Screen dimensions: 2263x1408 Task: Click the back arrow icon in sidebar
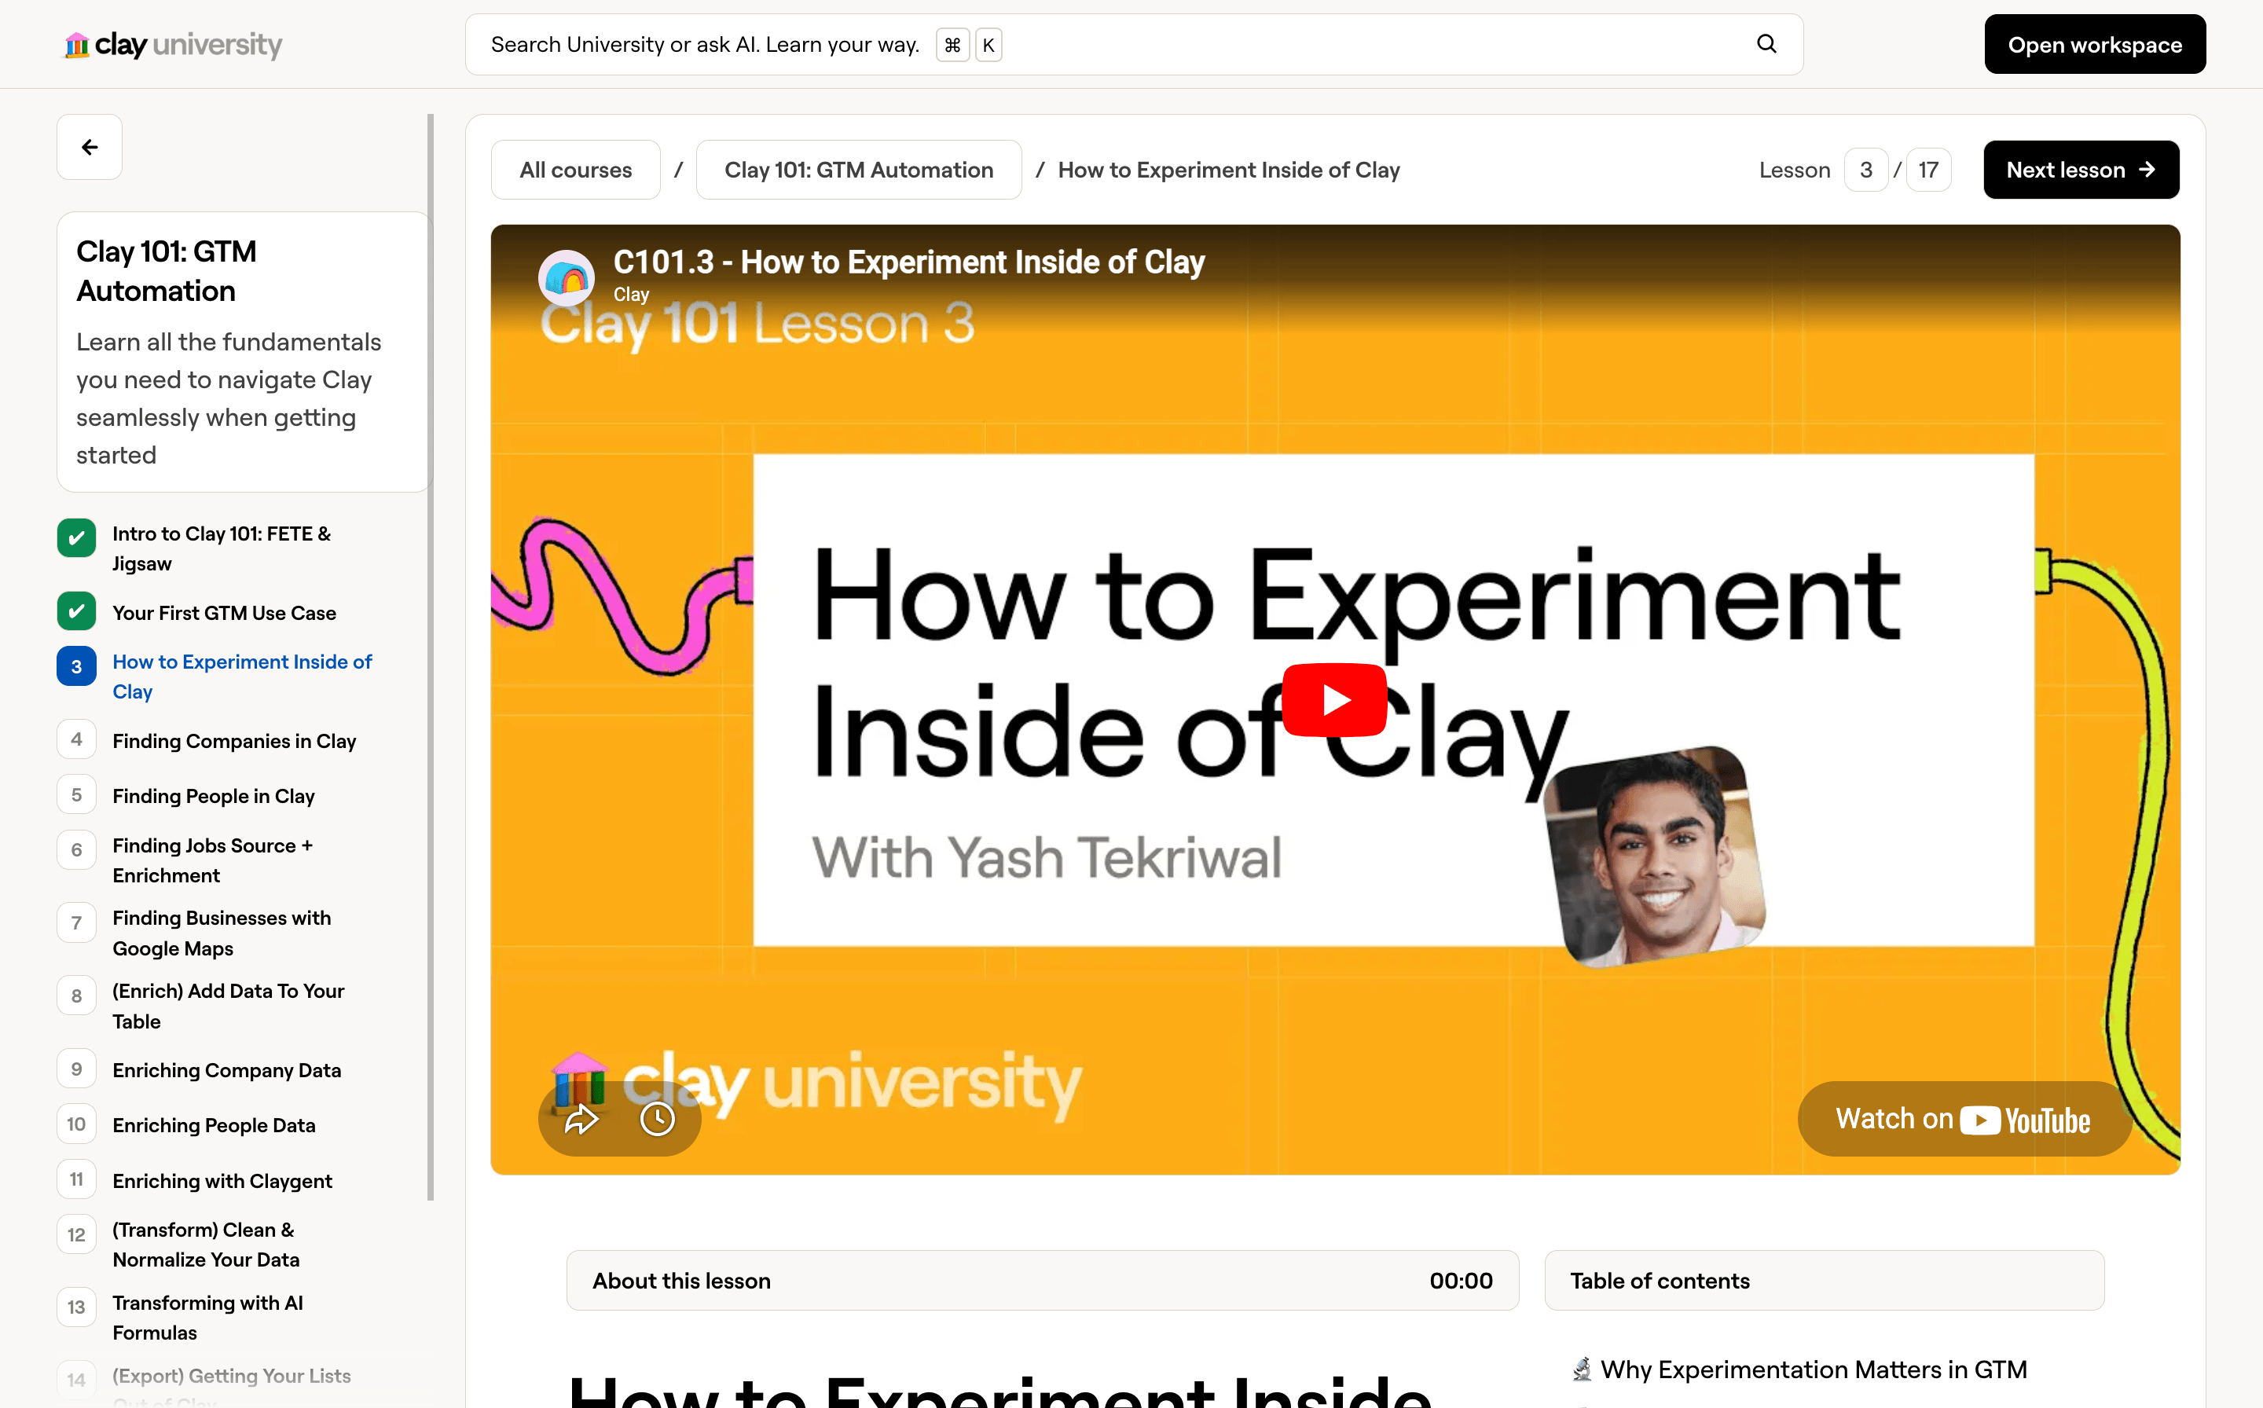(x=90, y=147)
